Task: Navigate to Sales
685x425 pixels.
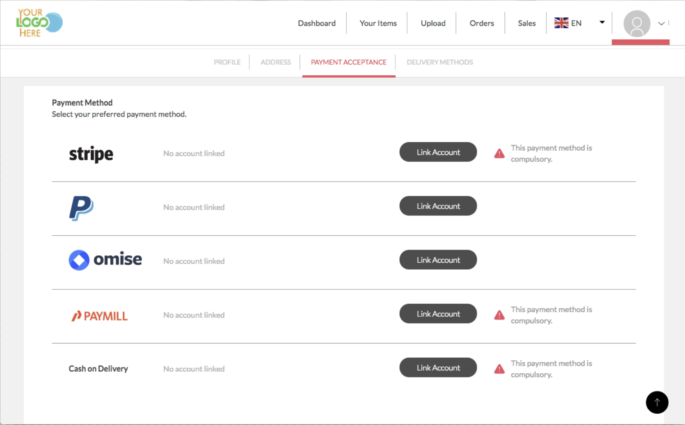Action: (527, 23)
